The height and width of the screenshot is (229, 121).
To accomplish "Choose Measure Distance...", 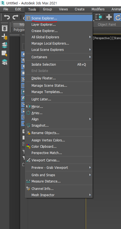I will (x=59, y=181).
